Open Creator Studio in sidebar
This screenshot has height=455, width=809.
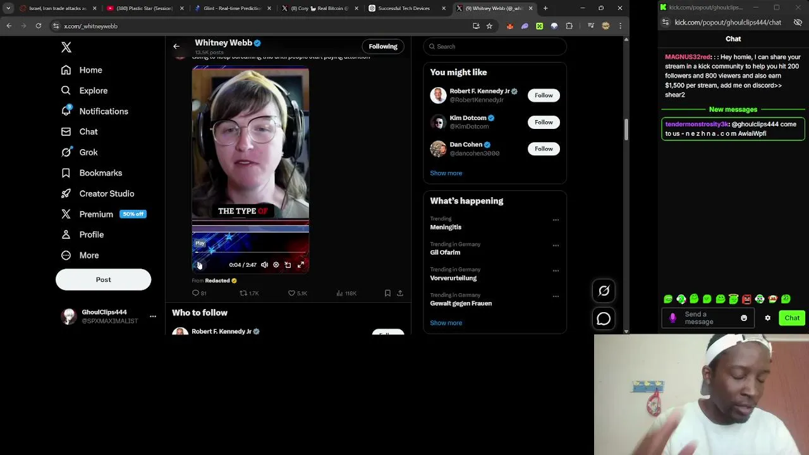coord(97,193)
